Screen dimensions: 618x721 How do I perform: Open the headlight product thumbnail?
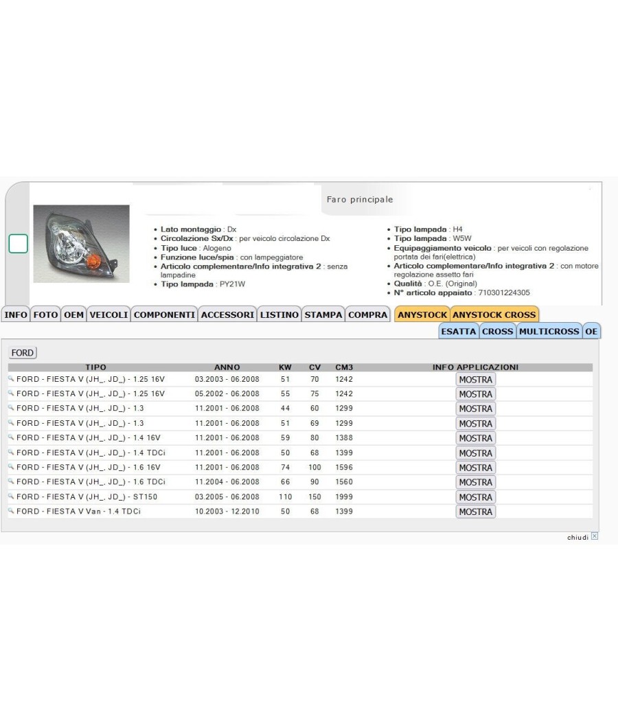[x=82, y=244]
